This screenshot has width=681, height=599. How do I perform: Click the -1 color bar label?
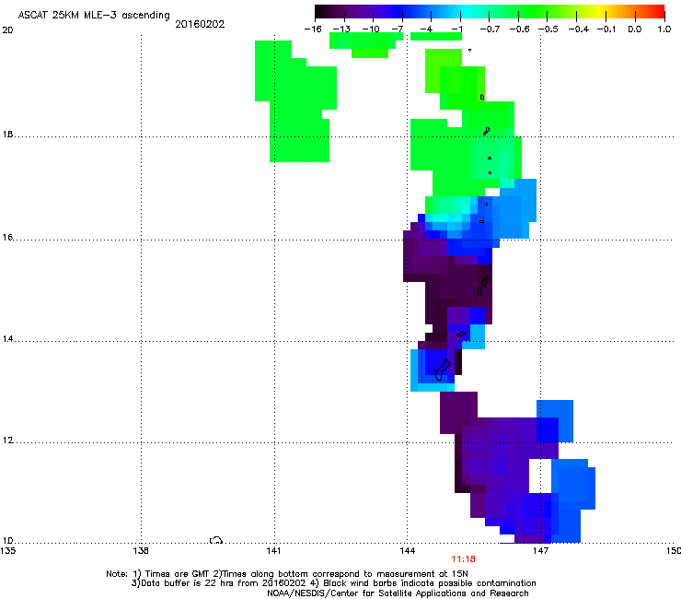[456, 29]
